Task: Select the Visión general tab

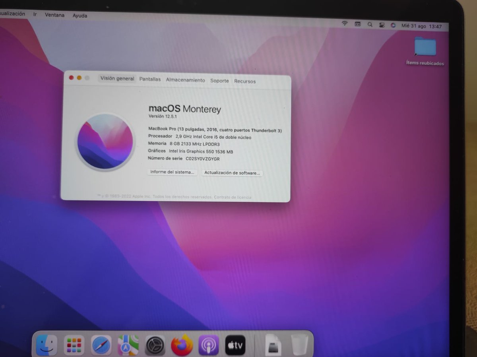Action: [x=117, y=79]
